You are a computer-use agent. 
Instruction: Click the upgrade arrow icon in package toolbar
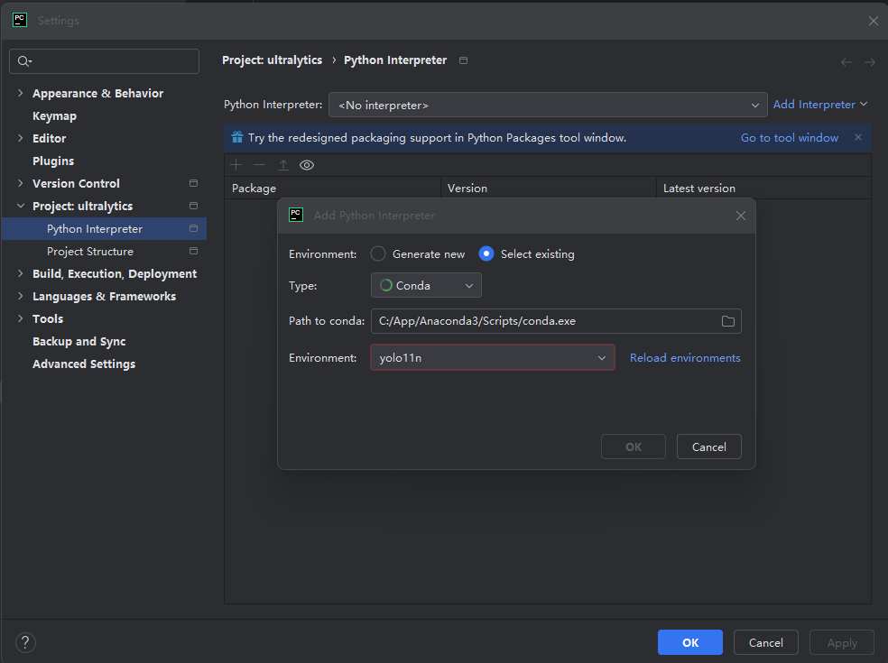point(283,165)
